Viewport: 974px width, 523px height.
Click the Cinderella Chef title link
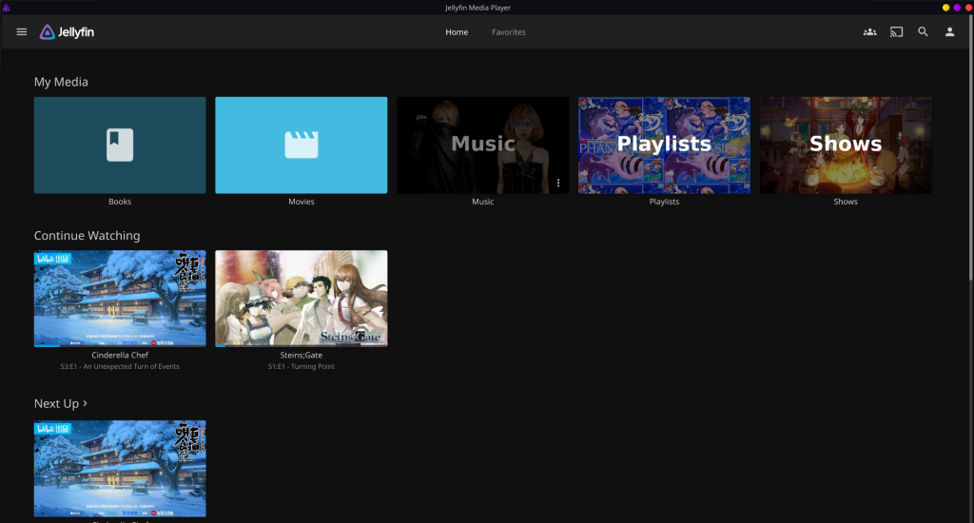[x=120, y=356]
